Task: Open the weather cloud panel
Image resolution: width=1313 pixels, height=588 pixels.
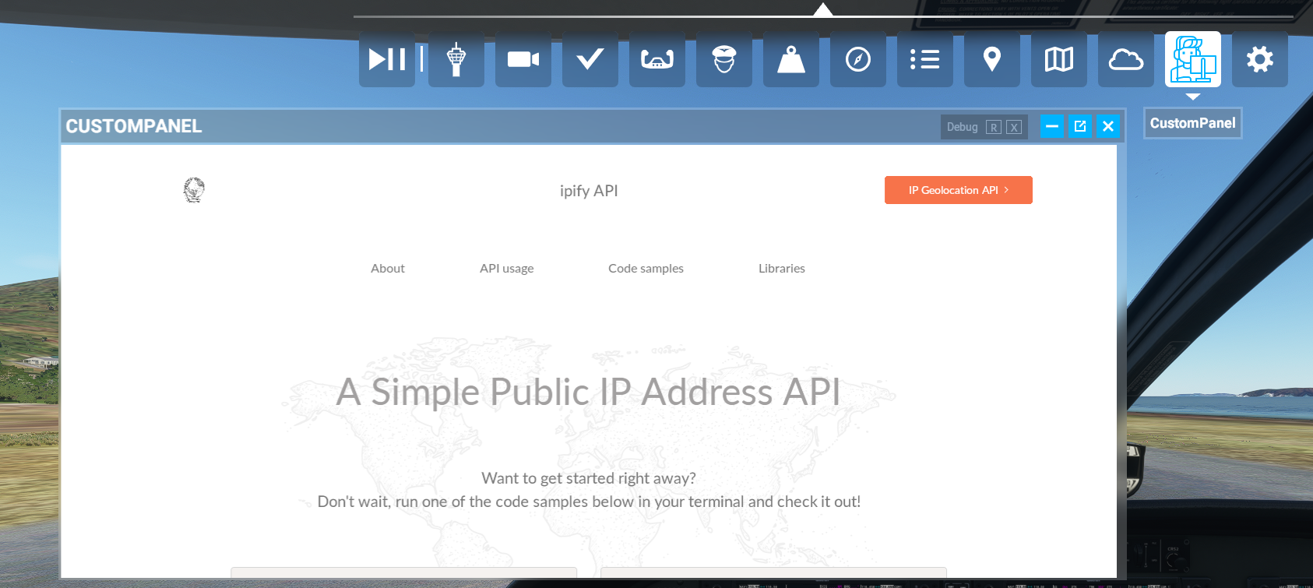Action: [1126, 59]
